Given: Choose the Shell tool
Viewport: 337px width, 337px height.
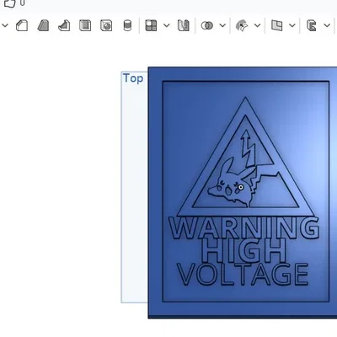Looking at the screenshot, I should point(85,25).
